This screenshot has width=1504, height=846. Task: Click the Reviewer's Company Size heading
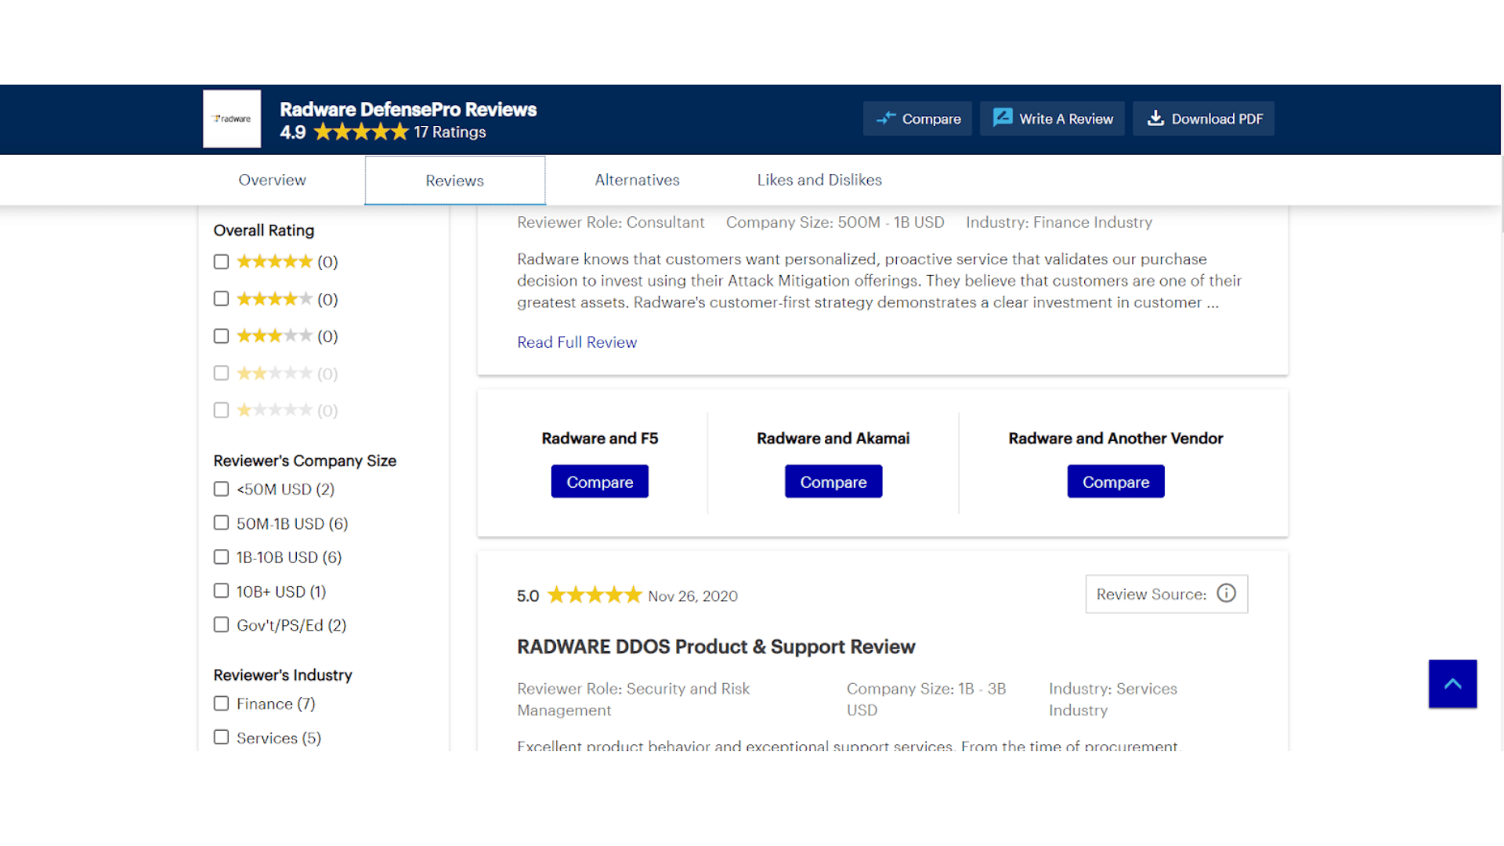(x=305, y=461)
